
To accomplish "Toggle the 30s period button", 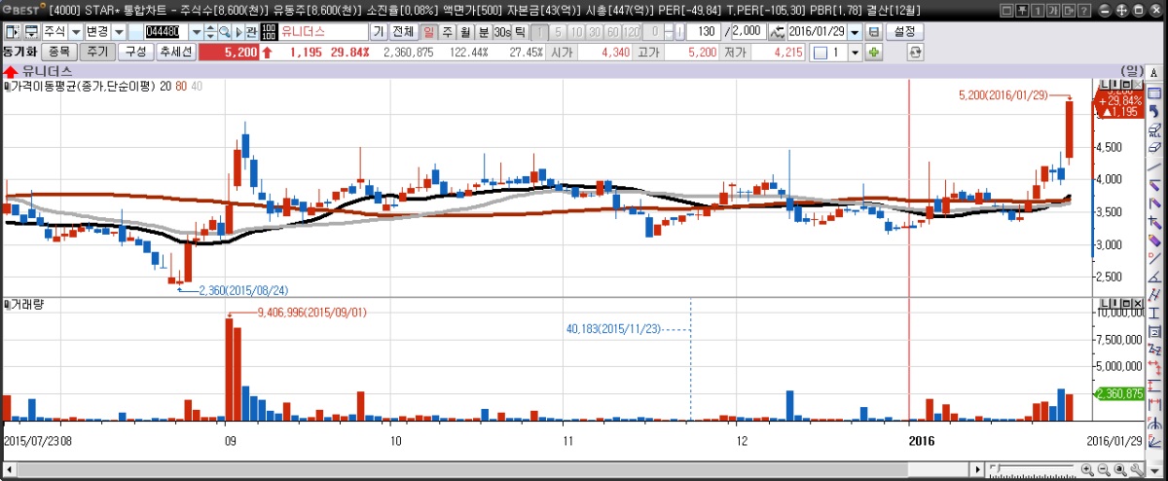I will coord(502,32).
